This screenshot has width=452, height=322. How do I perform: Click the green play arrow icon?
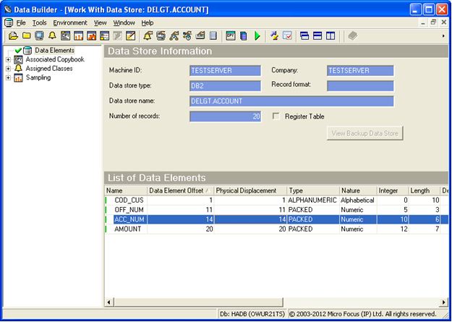(257, 35)
